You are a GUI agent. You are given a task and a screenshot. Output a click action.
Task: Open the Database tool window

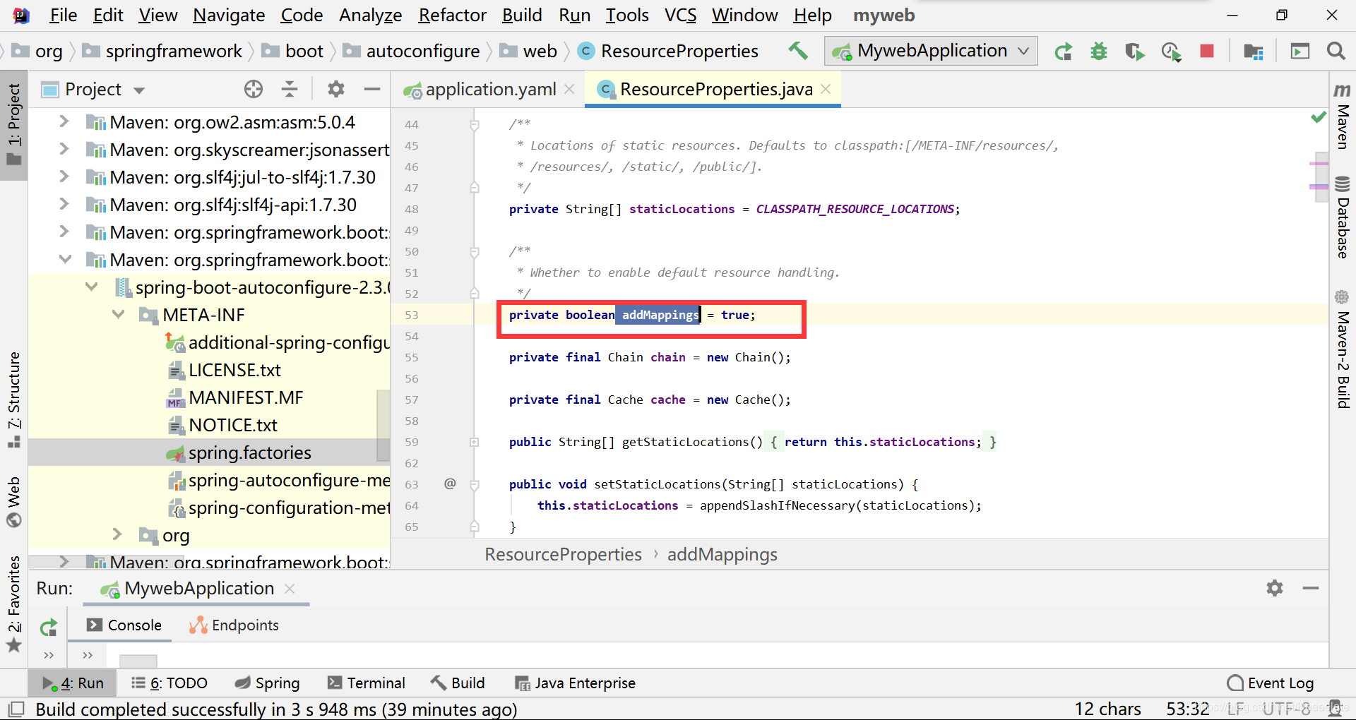(1343, 217)
